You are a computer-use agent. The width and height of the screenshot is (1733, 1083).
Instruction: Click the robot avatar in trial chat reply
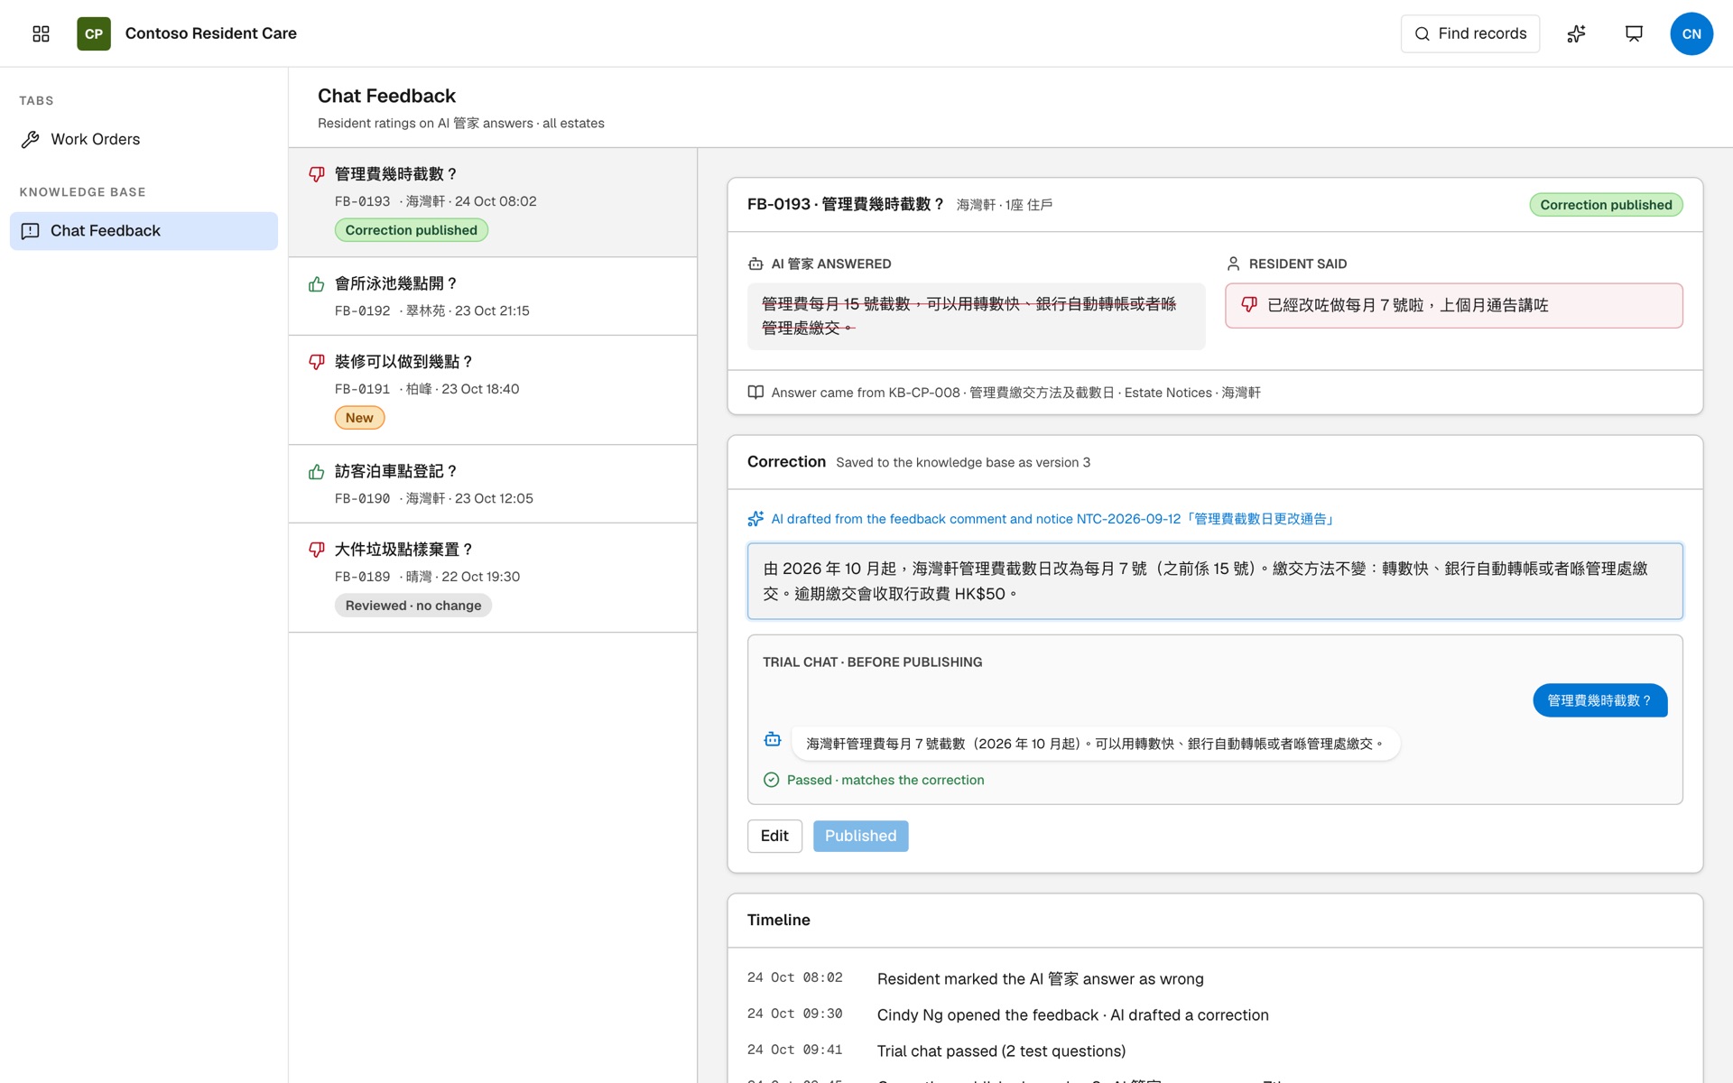(773, 740)
